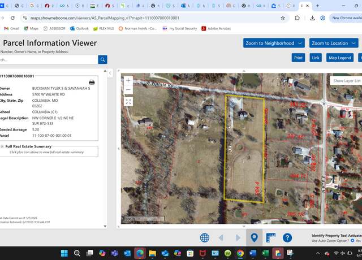Open Maps bookmark
The height and width of the screenshot is (260, 362).
coord(32,29)
